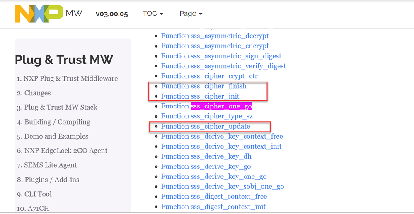Open Function sss_cipher_init link
Viewport: 414px width, 214px height.
tap(201, 96)
